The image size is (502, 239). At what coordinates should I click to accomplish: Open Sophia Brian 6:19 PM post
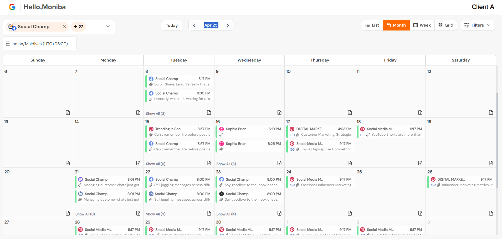249,132
